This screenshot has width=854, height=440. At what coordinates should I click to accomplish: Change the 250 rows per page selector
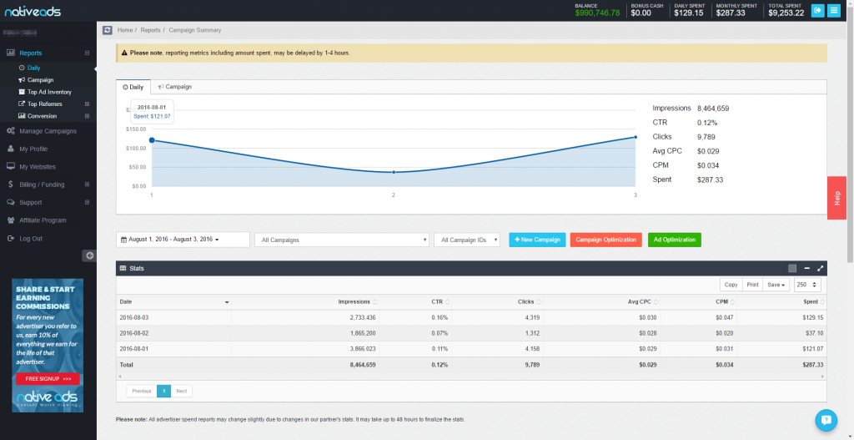(x=807, y=285)
